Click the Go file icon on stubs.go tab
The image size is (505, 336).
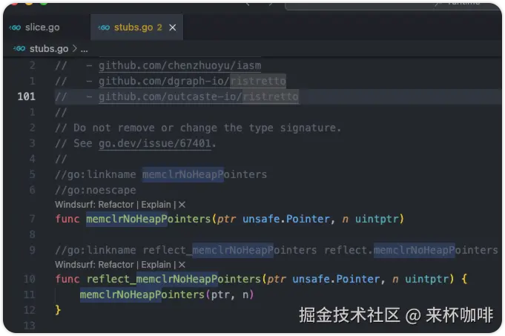pos(104,27)
